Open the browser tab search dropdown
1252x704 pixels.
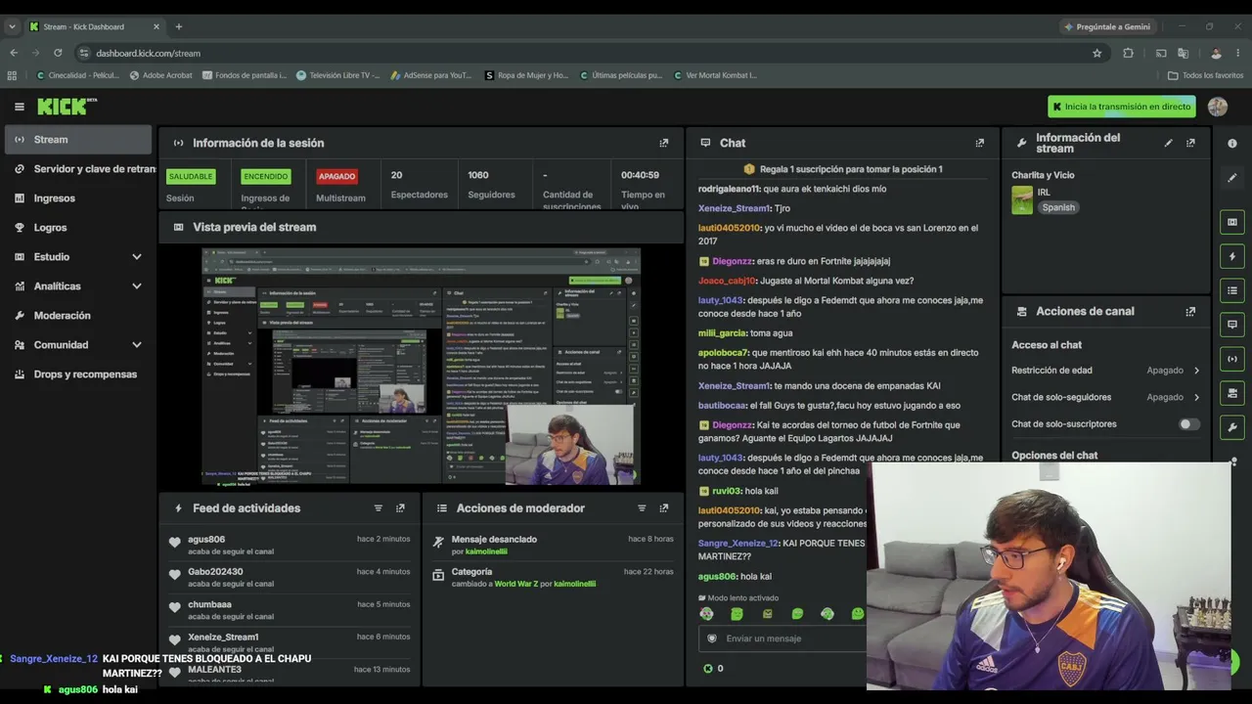12,26
